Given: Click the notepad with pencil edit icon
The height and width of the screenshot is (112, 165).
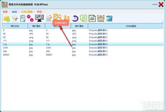Looking at the screenshot, I should pyautogui.click(x=49, y=18).
